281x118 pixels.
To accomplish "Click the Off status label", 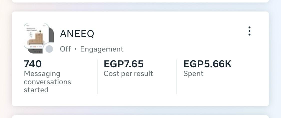I will tap(65, 49).
